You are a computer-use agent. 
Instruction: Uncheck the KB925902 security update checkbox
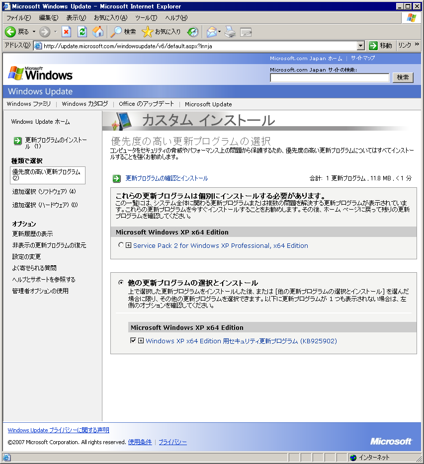(x=133, y=341)
